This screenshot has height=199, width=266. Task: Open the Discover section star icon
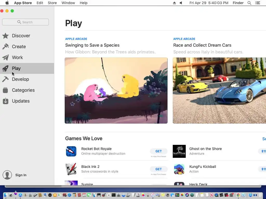(x=6, y=36)
